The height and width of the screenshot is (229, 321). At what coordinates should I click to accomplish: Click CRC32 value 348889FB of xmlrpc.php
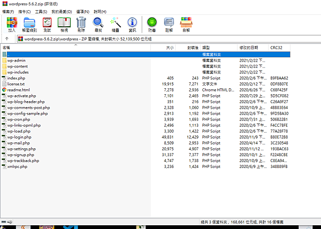(x=279, y=166)
